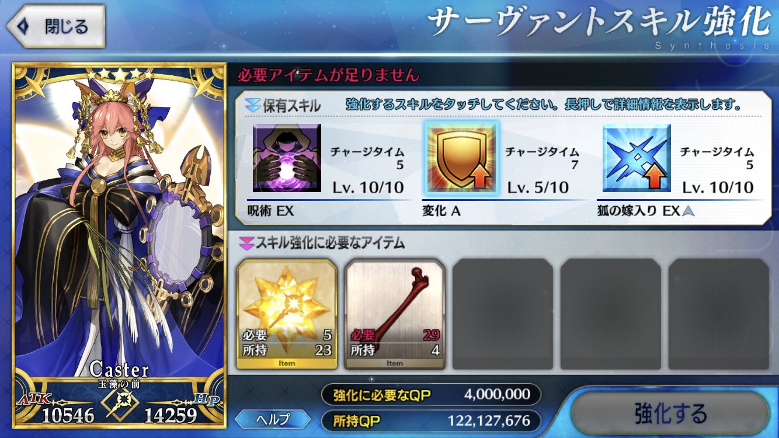Tap the 強化に必要なQP cost field

tap(431, 394)
